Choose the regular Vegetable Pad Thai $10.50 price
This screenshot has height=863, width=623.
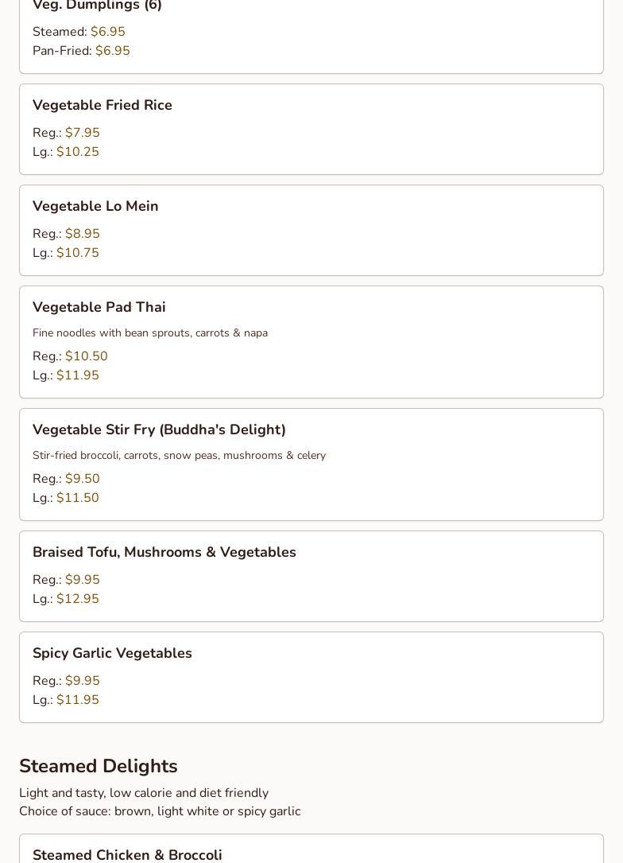[x=87, y=356]
